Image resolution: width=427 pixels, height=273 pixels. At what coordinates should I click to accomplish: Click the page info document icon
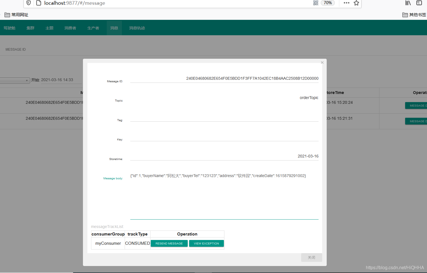(39, 3)
